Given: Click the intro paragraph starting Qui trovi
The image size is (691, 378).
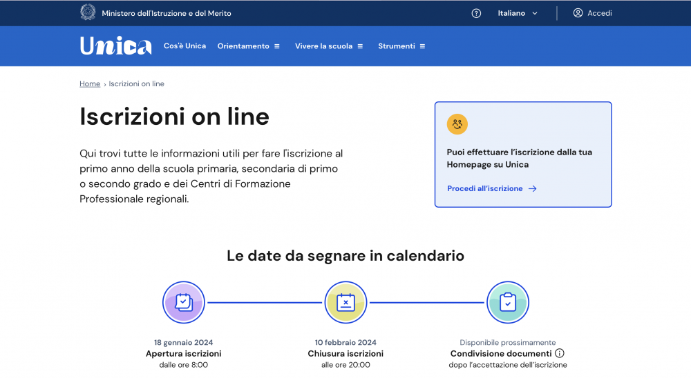Looking at the screenshot, I should click(x=211, y=176).
